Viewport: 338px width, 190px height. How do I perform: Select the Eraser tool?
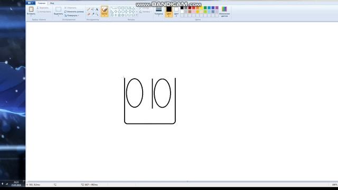[x=88, y=14]
